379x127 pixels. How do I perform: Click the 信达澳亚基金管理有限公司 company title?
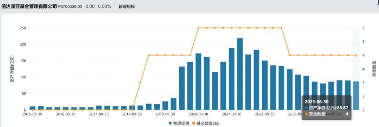29,7
